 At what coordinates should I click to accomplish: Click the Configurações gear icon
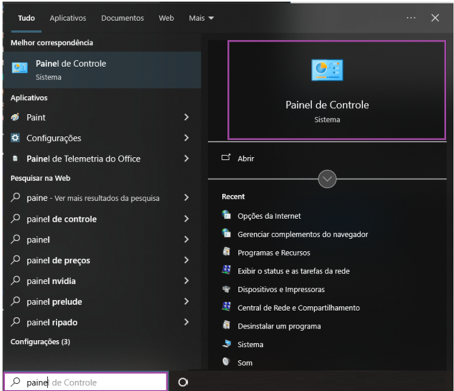pos(15,138)
